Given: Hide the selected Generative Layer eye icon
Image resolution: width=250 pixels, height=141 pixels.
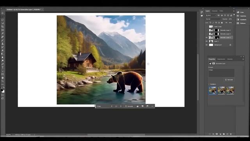Looking at the screenshot, I should 207,38.
